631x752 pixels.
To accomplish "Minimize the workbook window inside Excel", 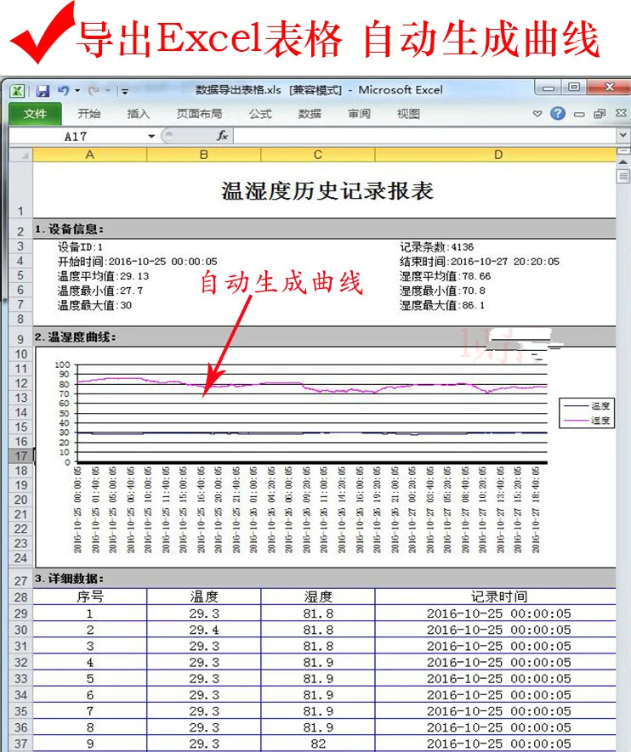I will pos(579,114).
